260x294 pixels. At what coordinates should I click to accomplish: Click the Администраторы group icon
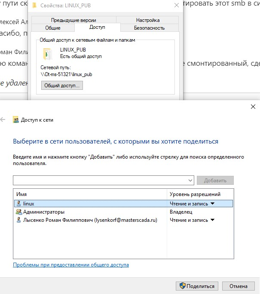pos(18,212)
